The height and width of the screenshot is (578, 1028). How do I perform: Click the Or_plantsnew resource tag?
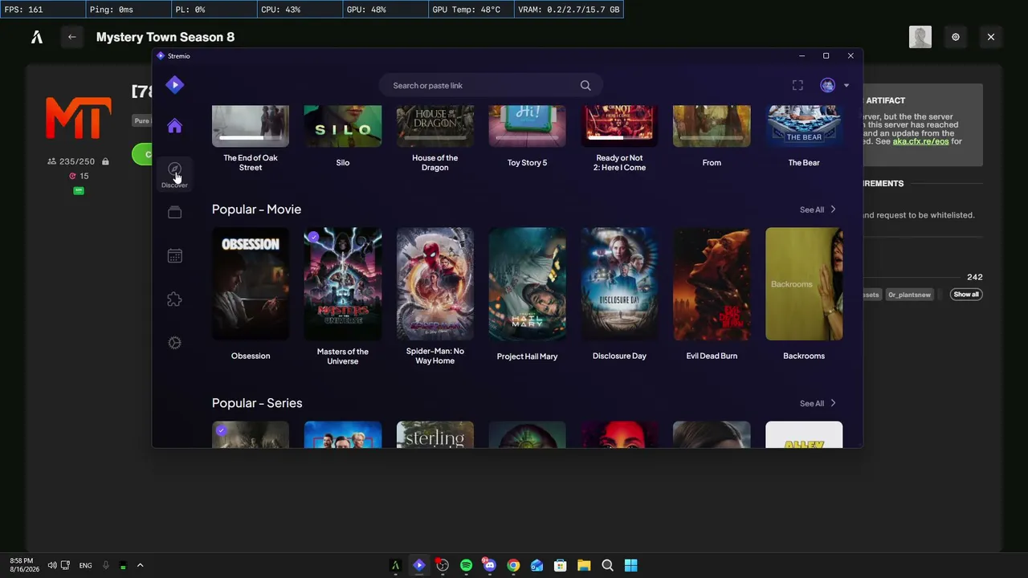[909, 295]
